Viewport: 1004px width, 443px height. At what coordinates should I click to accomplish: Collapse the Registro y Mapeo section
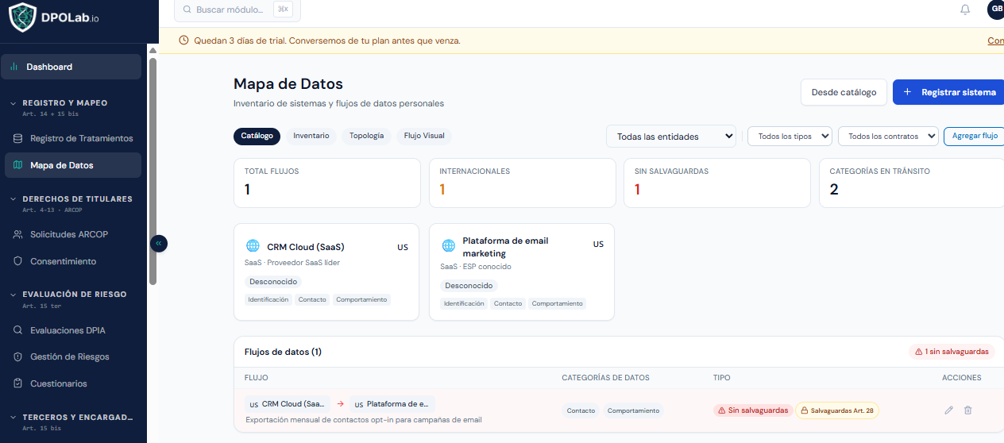(x=13, y=103)
